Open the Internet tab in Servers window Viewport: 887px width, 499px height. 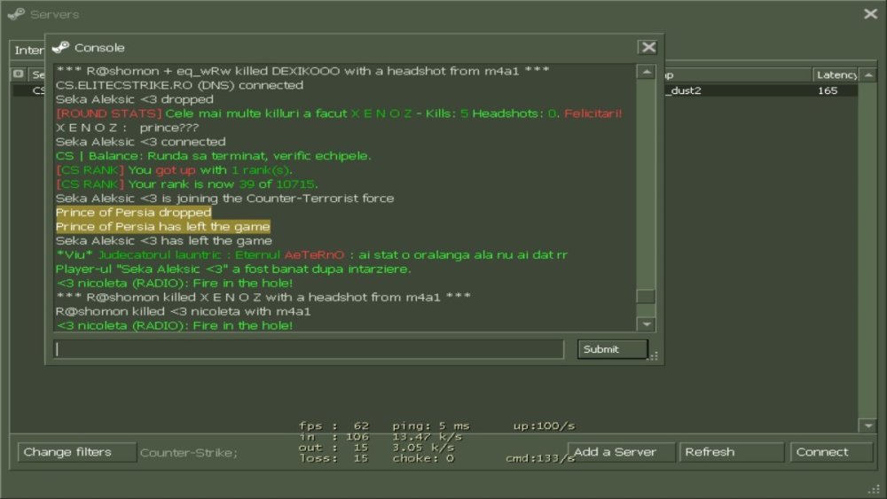pos(27,51)
